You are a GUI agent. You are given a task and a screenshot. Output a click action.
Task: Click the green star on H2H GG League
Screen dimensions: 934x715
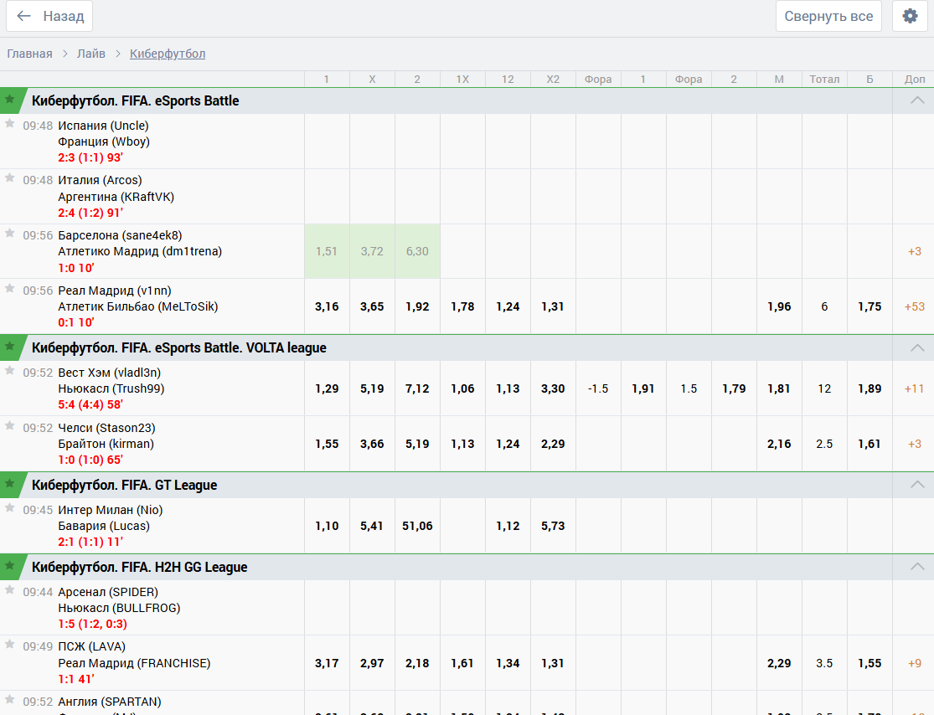(x=10, y=566)
